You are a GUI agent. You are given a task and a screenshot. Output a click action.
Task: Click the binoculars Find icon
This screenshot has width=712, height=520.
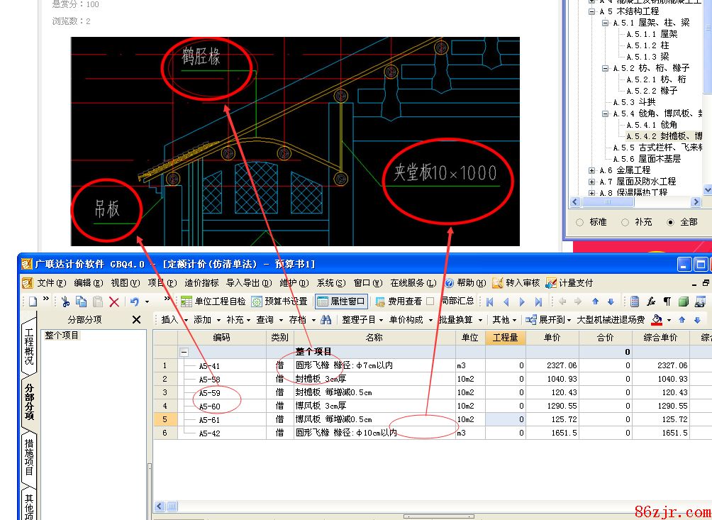[326, 320]
